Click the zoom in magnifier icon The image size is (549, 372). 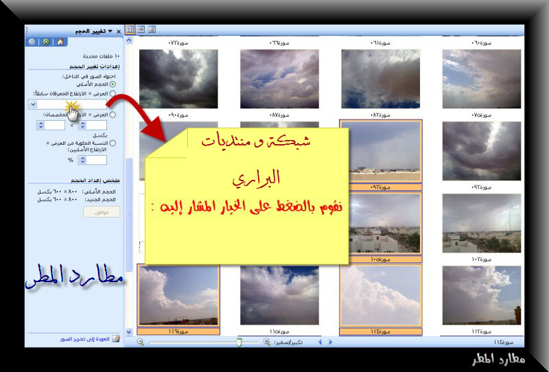pos(268,341)
